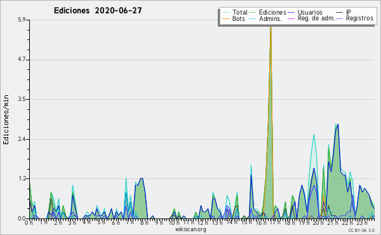Click the cyan total peak near 20 h
The height and width of the screenshot is (235, 381).
pyautogui.click(x=314, y=135)
